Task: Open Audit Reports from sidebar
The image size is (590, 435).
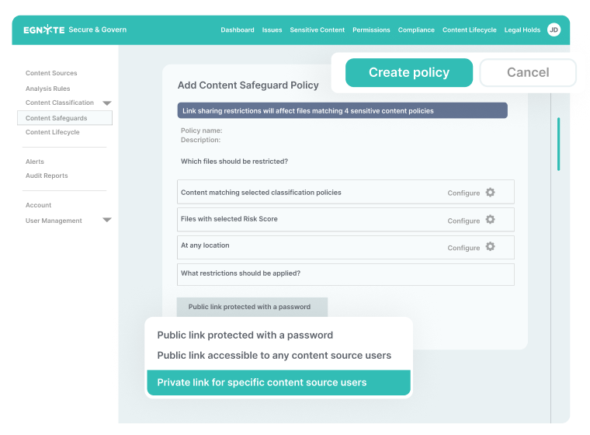Action: tap(47, 176)
